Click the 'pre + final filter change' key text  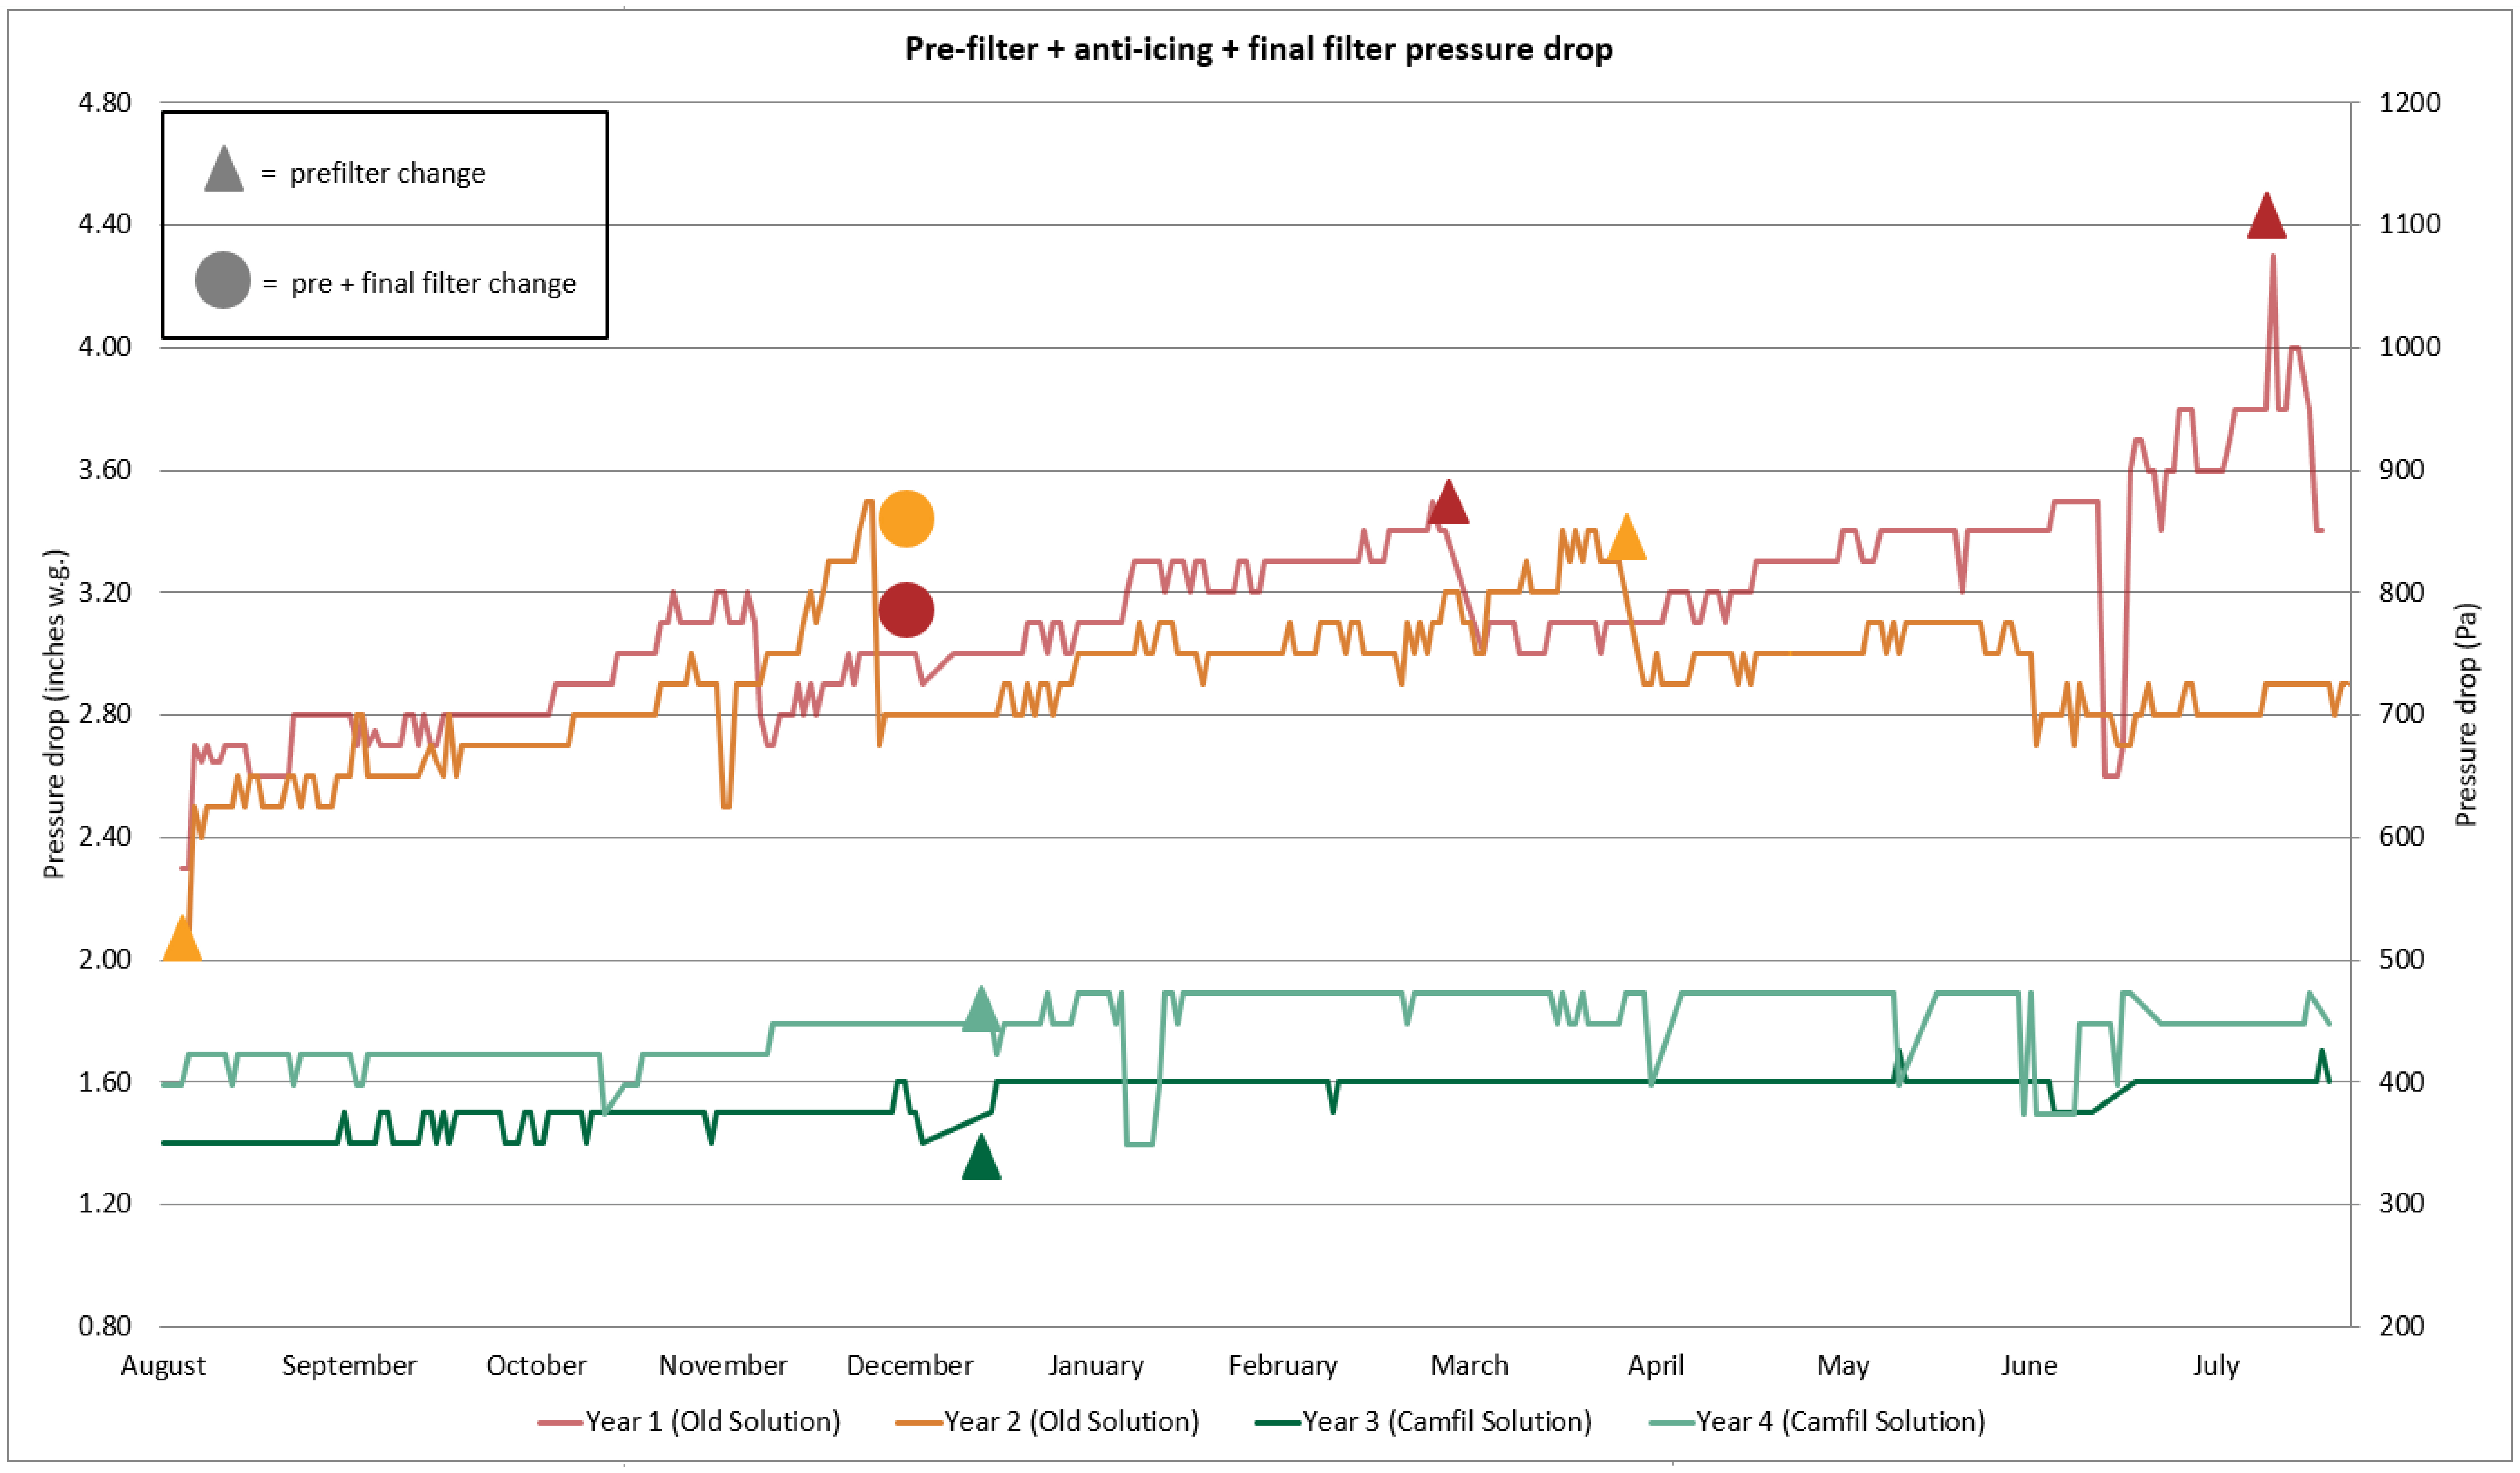tap(433, 284)
